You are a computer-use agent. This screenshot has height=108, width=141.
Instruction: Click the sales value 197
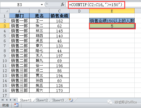[x=59, y=56]
